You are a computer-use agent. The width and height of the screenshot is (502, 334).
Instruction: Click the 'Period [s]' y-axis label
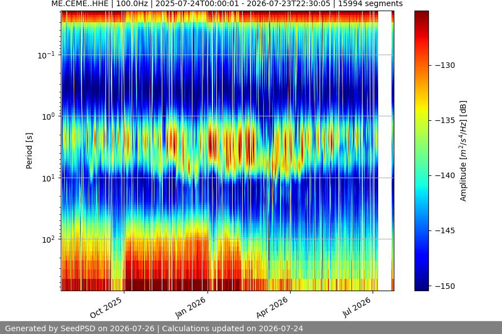point(29,151)
